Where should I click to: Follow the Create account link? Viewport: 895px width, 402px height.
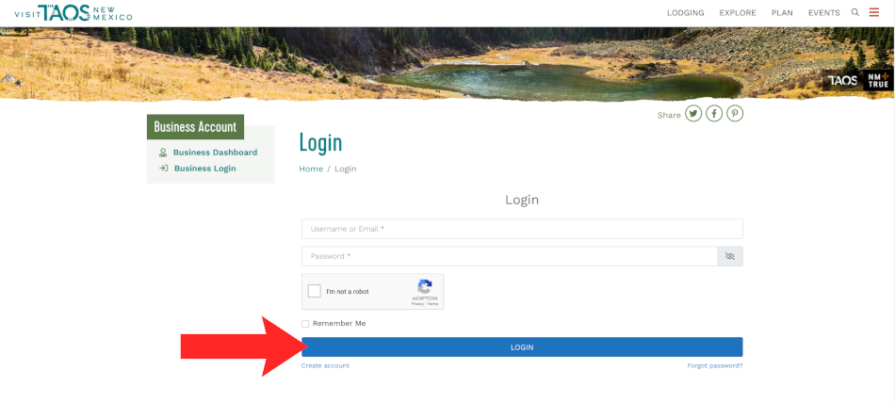click(x=325, y=365)
